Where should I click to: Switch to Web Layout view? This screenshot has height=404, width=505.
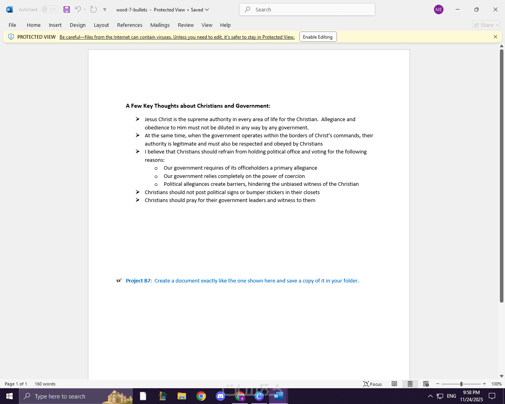click(426, 384)
